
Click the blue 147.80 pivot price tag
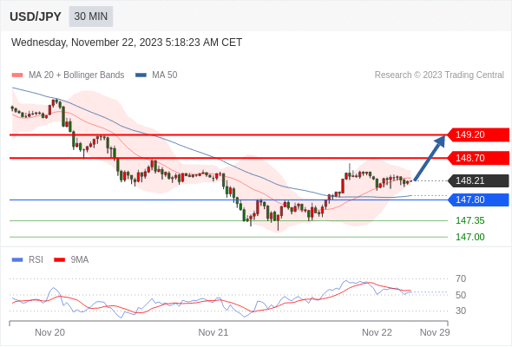[x=478, y=200]
